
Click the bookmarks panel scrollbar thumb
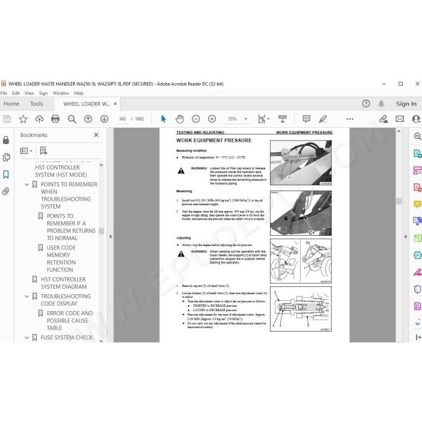(x=101, y=231)
